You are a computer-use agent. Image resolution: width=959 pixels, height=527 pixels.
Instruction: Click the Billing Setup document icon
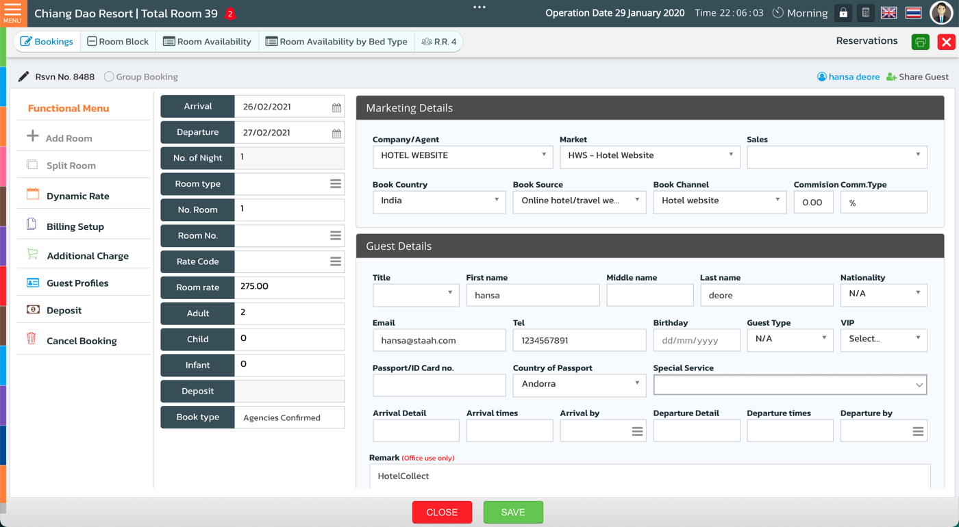[32, 224]
